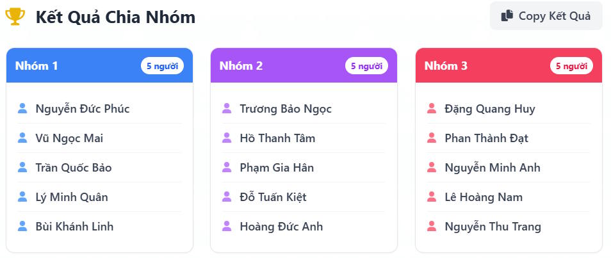Viewport: 611px width, 258px height.
Task: Click the Kết Quả Chia Nhóm heading
Action: click(x=115, y=17)
